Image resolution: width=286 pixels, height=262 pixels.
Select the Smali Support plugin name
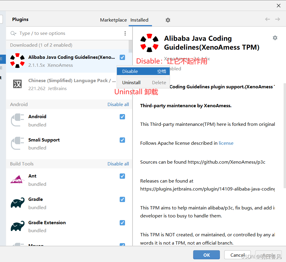click(44, 140)
